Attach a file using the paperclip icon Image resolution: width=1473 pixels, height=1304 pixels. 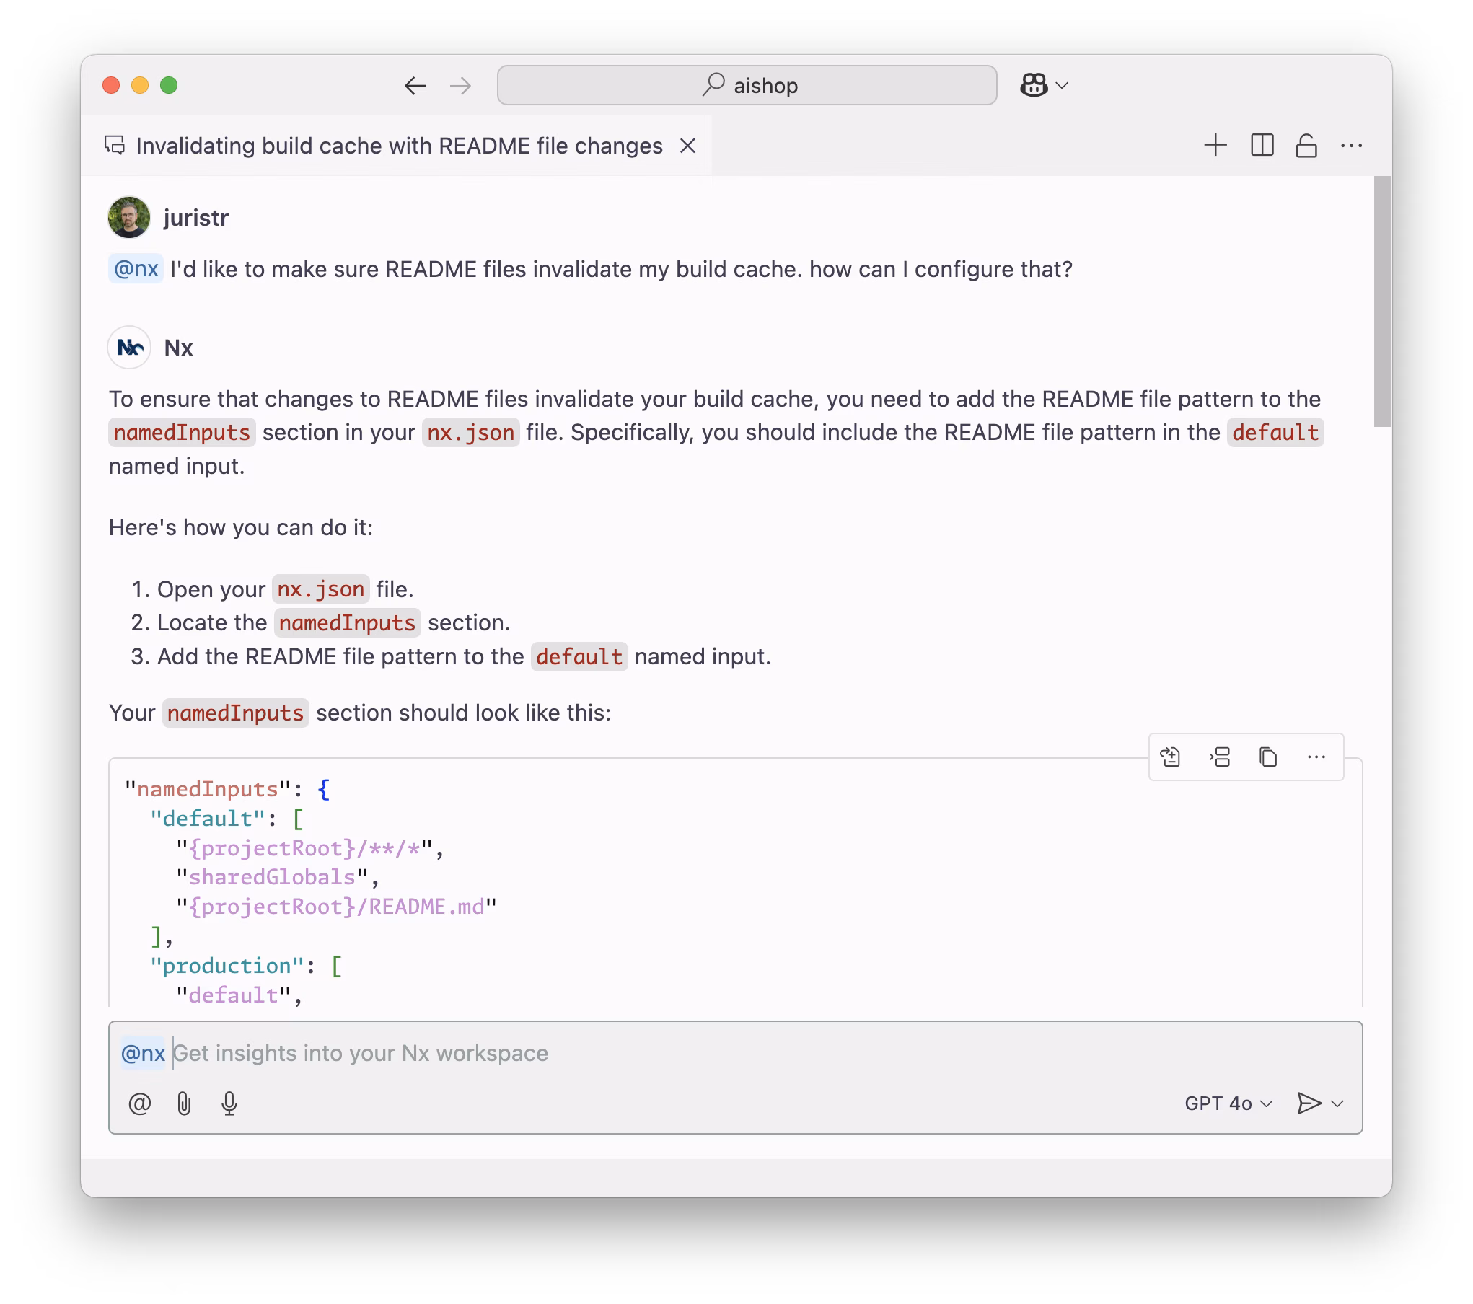tap(185, 1103)
